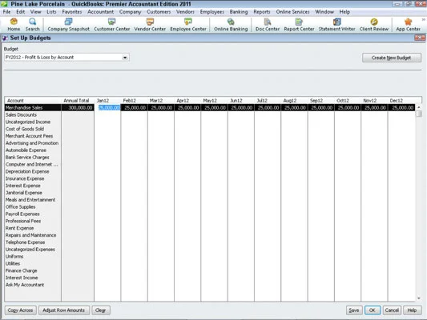Click the Jun12 column header
This screenshot has height=320, width=427.
[236, 101]
